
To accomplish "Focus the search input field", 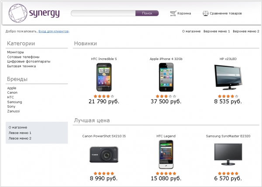I will point(103,13).
